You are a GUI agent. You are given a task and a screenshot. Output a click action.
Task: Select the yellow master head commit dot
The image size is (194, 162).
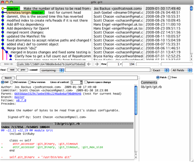[x=3, y=9]
